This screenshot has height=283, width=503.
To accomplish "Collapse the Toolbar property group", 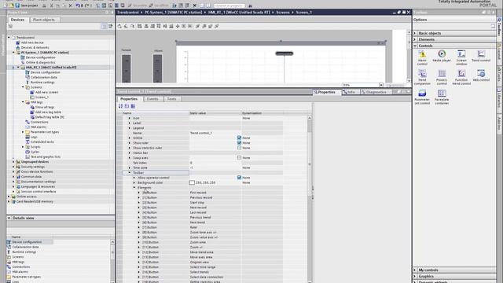I will point(130,173).
